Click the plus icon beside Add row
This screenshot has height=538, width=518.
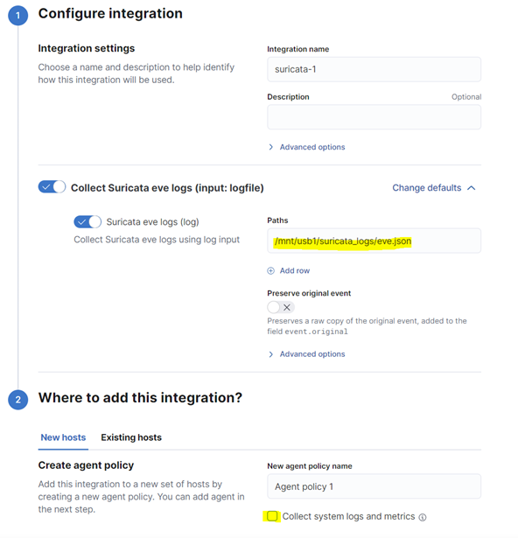(x=271, y=270)
